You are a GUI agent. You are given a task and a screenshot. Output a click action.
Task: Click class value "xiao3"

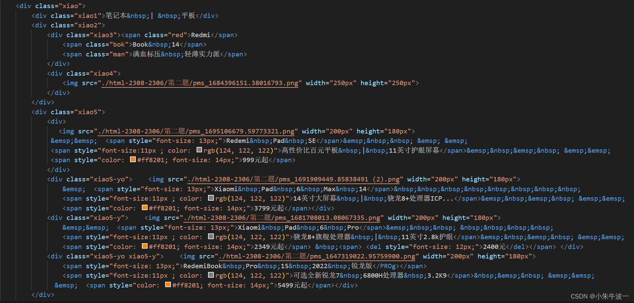click(103, 35)
